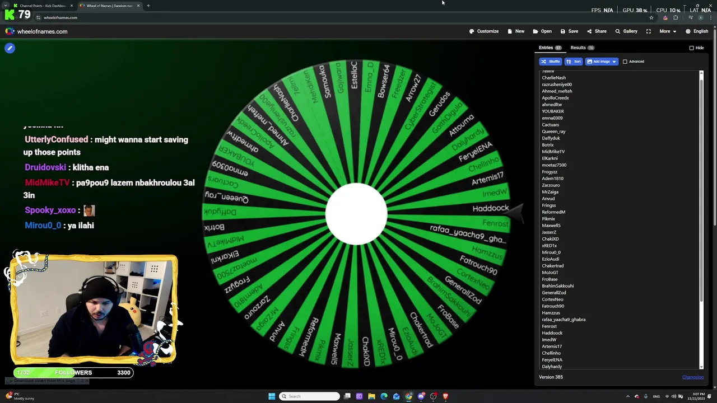Image resolution: width=717 pixels, height=403 pixels.
Task: Click Druidovski username in chat
Action: [45, 167]
